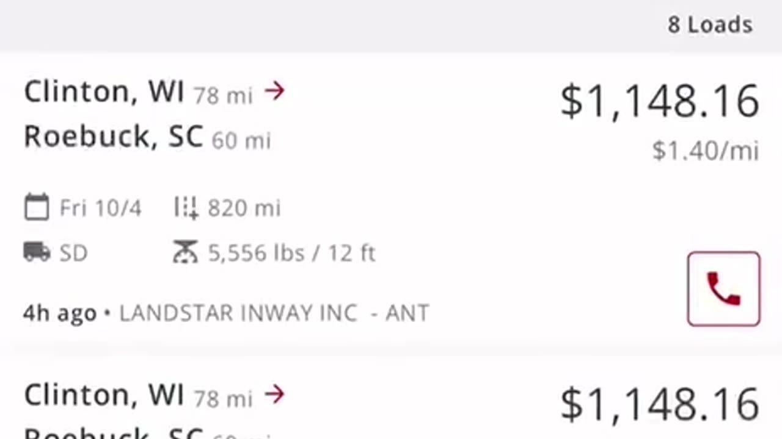
Task: Tap the red phone call icon
Action: coord(723,288)
